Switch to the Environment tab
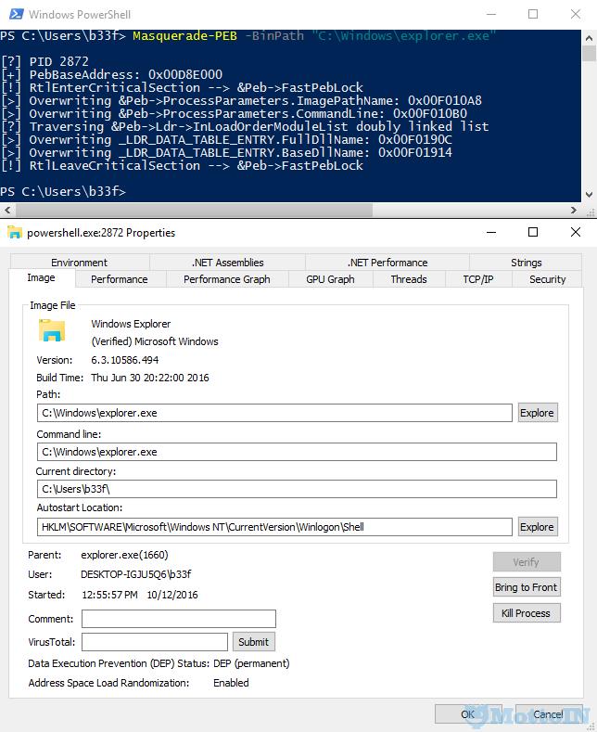This screenshot has width=597, height=732. click(x=80, y=263)
